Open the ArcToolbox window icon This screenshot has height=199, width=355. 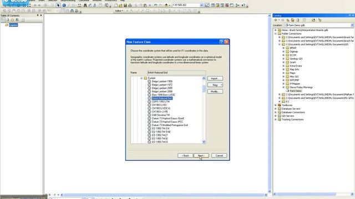tap(227, 5)
